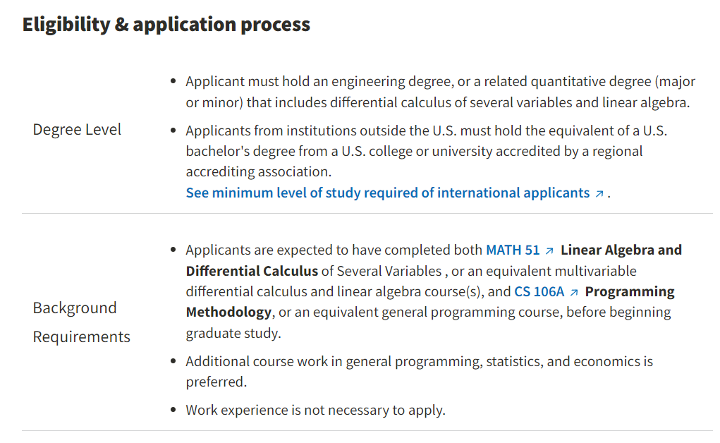Click bullet marker before Applicant must hold

(173, 81)
